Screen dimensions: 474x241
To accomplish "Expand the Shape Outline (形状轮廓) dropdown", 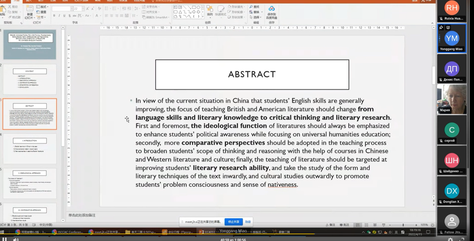I will click(236, 12).
